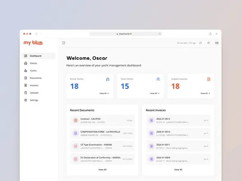The image size is (242, 181).
Task: Open invoice 2026-01-0009
Action: point(178,159)
